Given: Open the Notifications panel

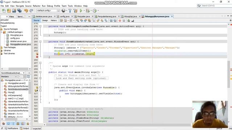Looking at the screenshot, I should pos(11,129).
